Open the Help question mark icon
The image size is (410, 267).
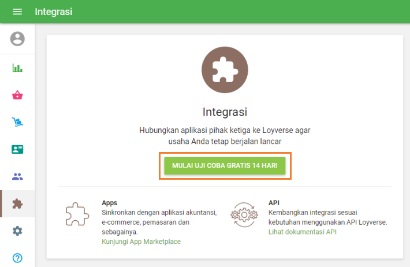(17, 258)
